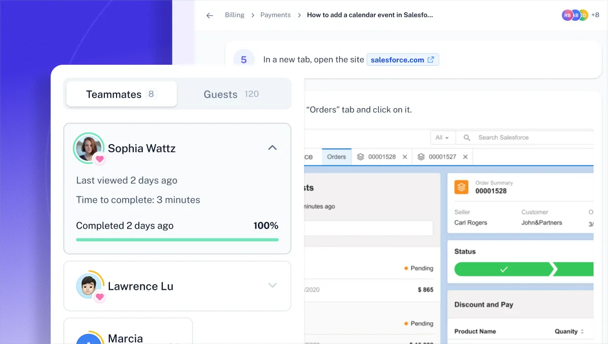Click the AB avatar icon
The image size is (608, 344).
(575, 15)
